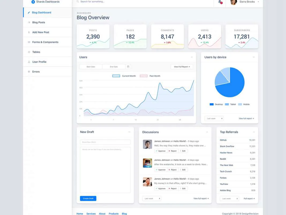Approve the first James Johnson comment
Viewport: 286px width, 215px height.
coord(160,151)
